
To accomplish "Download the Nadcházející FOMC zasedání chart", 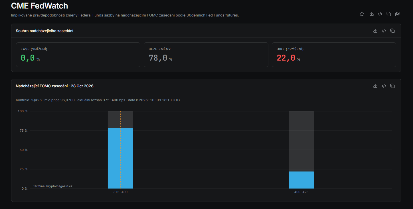I will coord(375,86).
